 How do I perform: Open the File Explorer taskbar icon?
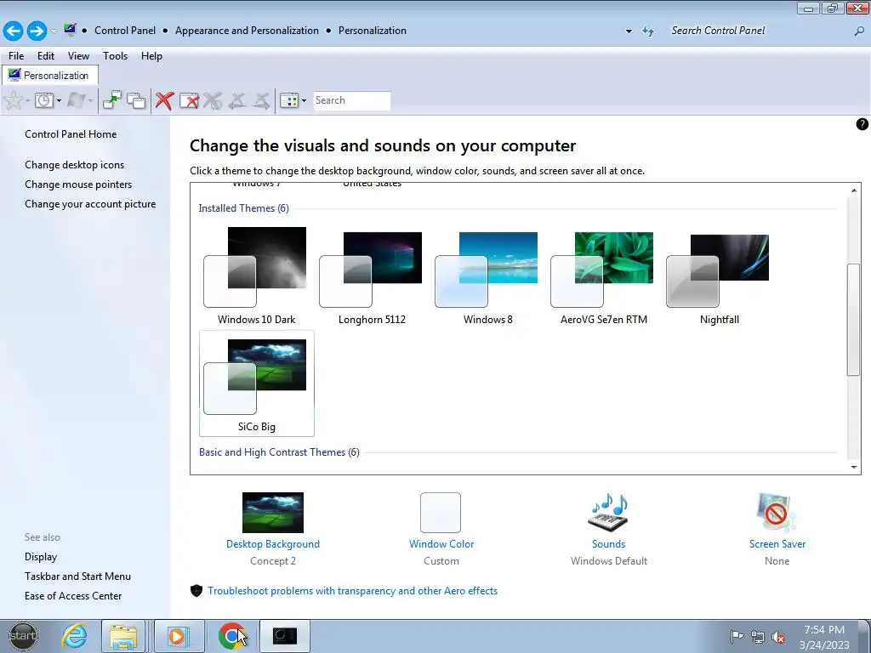123,636
